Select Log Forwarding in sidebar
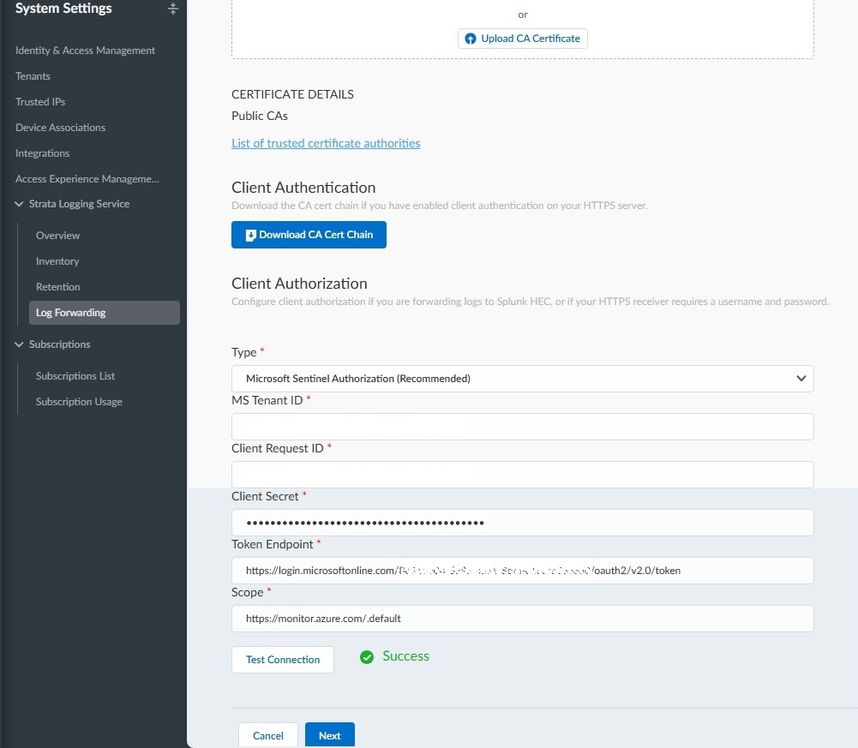 104,313
